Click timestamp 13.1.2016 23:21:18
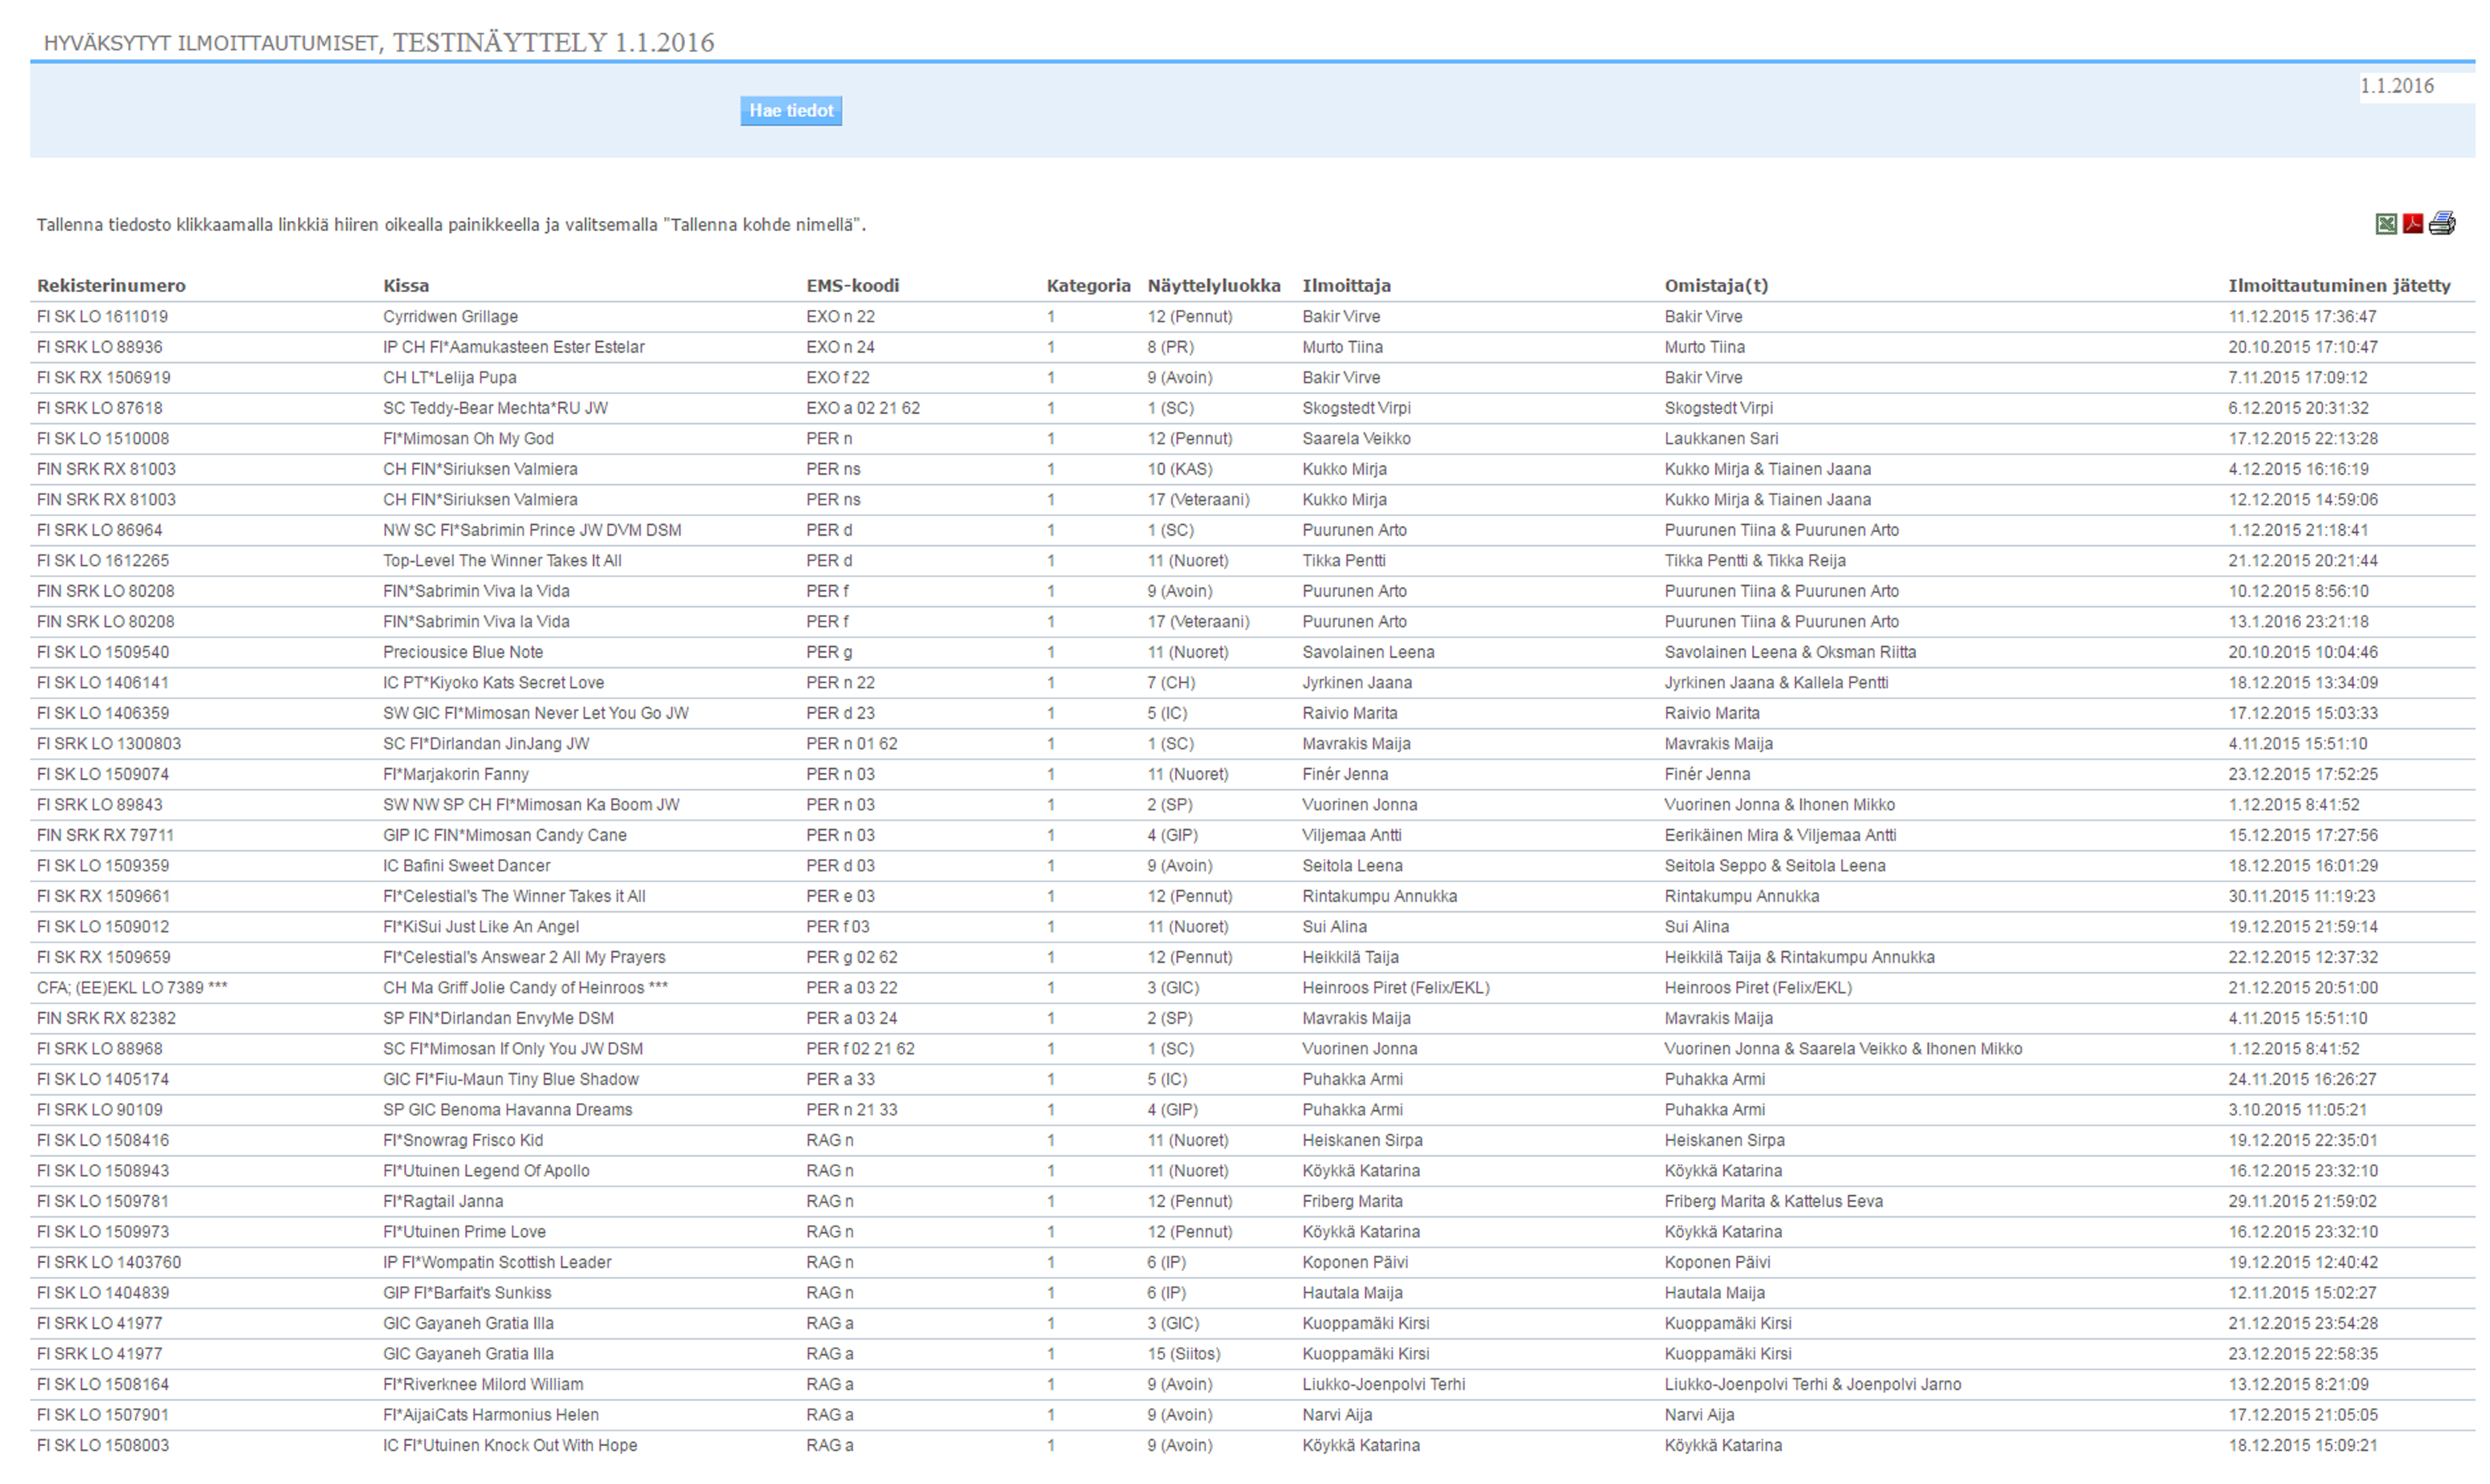Image resolution: width=2490 pixels, height=1484 pixels. 2298,622
